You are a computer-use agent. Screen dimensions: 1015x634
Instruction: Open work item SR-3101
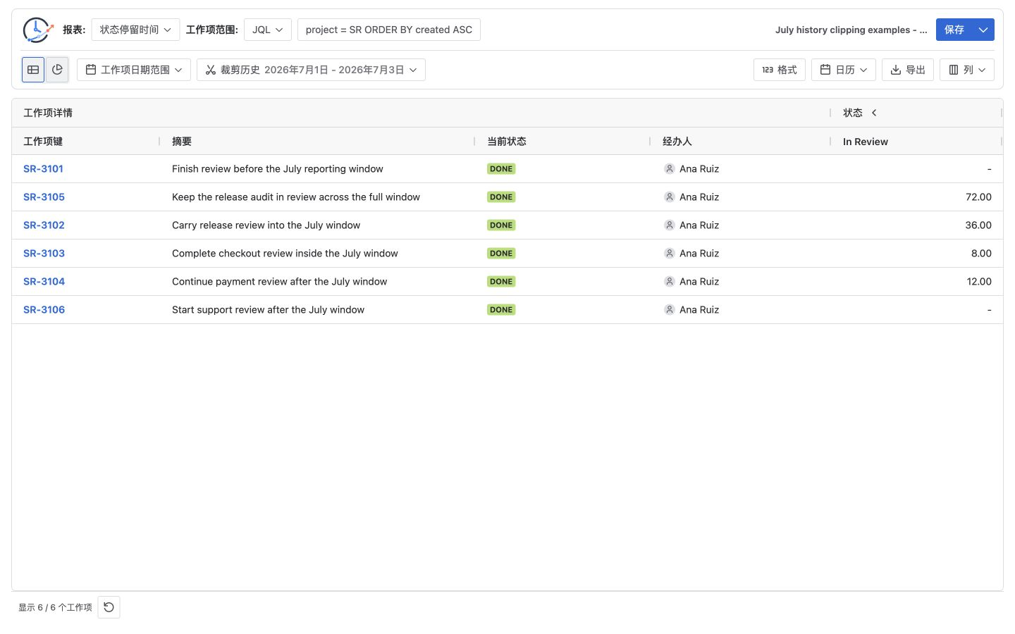[x=43, y=169]
